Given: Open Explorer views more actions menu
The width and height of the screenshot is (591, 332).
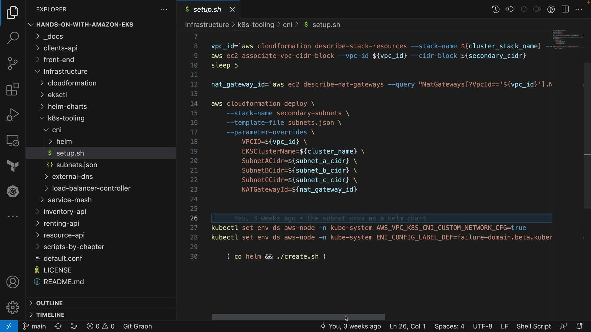Looking at the screenshot, I should tap(164, 9).
